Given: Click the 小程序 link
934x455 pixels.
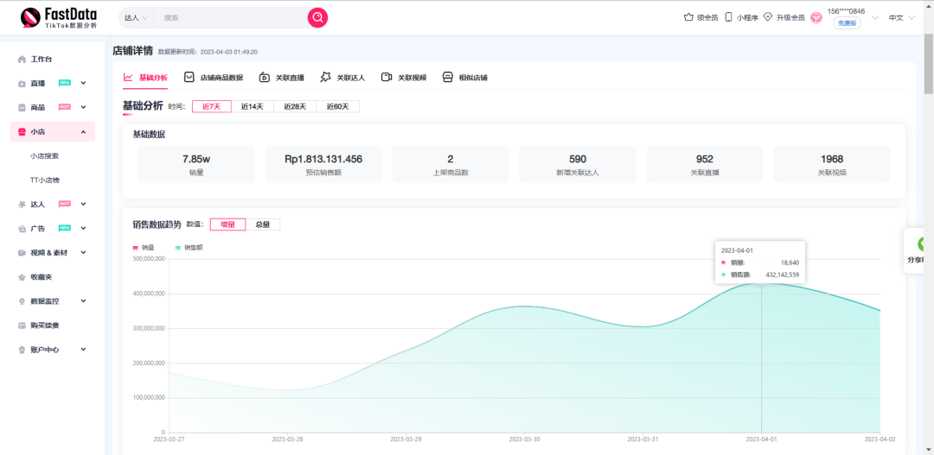Looking at the screenshot, I should pyautogui.click(x=747, y=18).
